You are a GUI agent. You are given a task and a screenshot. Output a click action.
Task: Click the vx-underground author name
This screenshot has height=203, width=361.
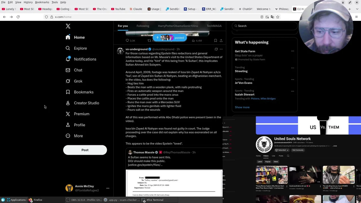coord(137,49)
